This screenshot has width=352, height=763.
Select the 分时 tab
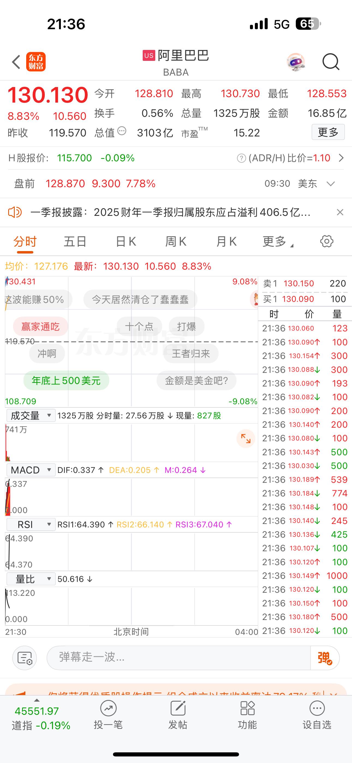pos(25,242)
